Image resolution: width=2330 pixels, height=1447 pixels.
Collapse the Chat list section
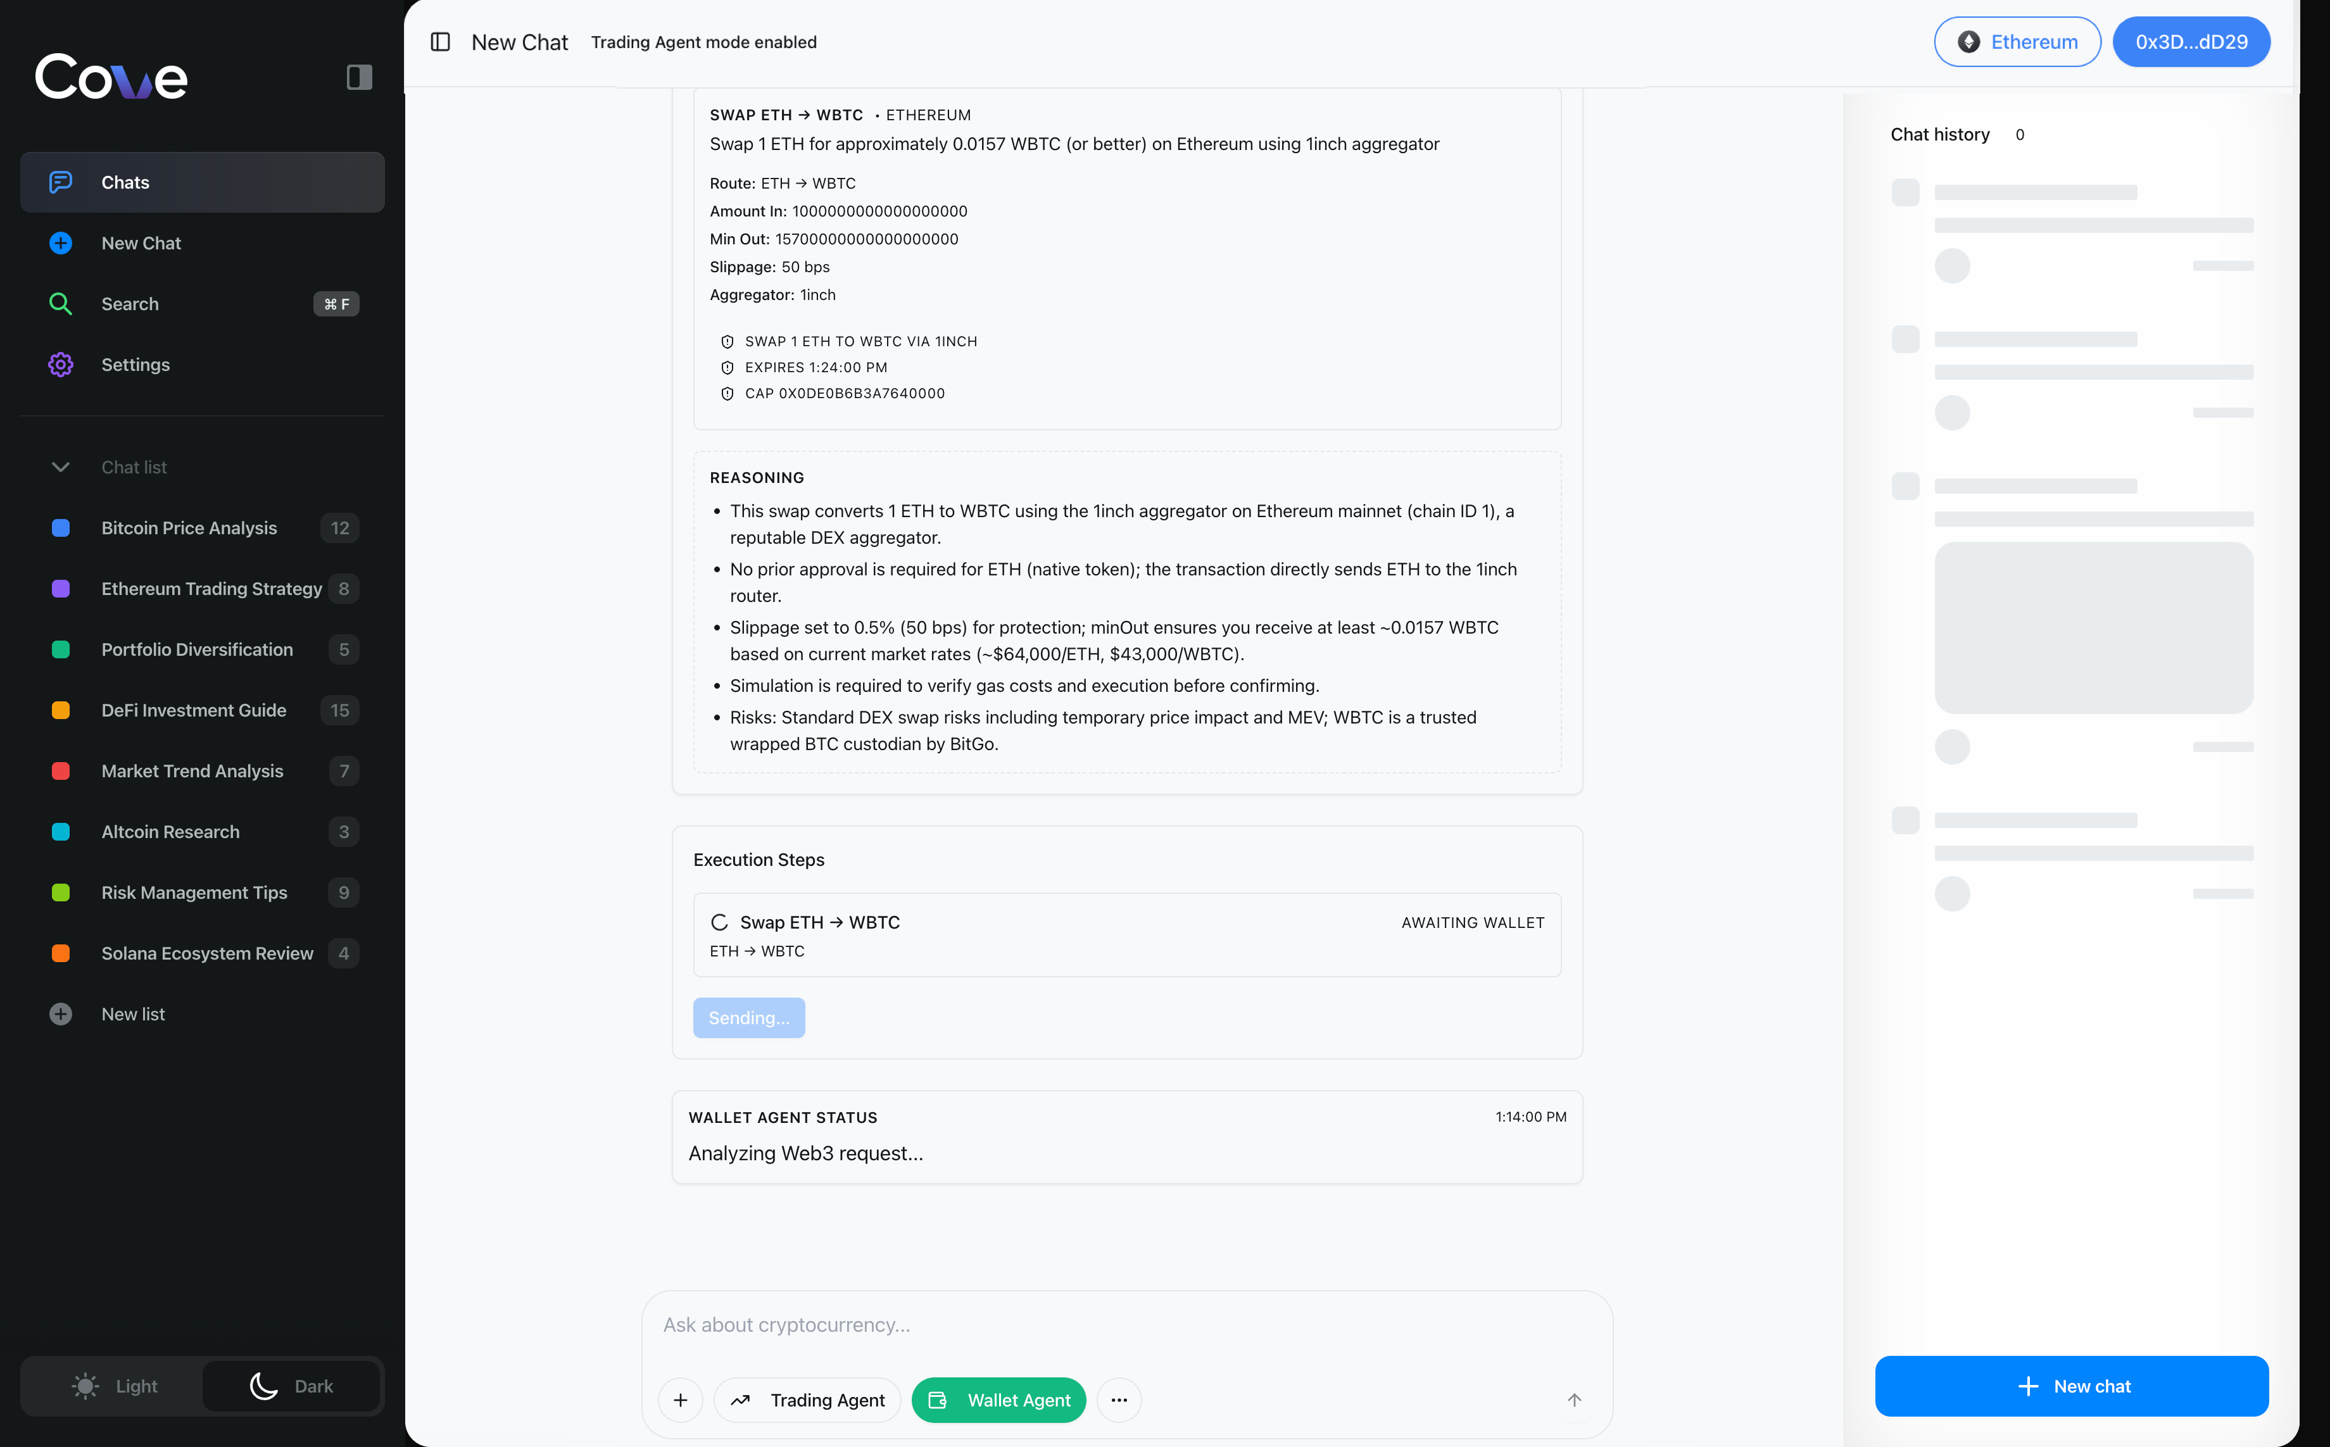(60, 467)
